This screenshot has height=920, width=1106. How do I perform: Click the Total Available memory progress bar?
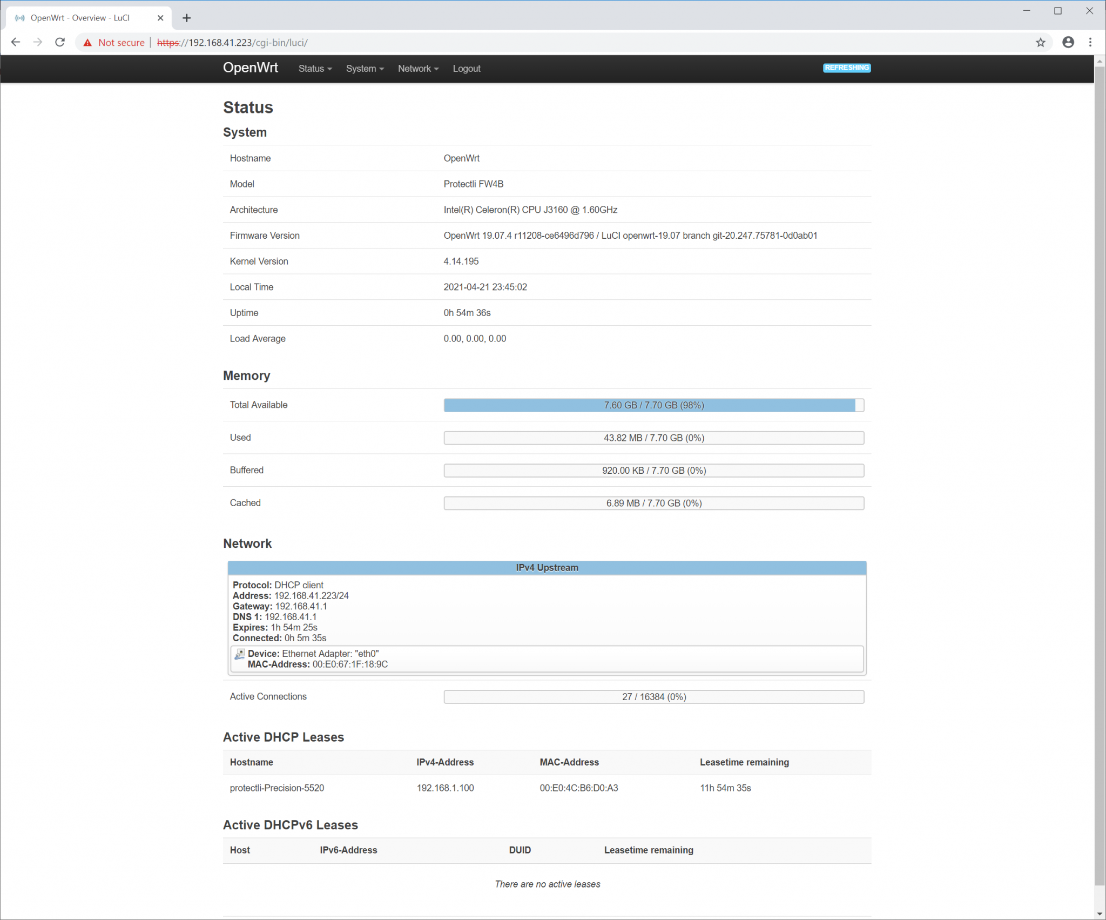653,405
